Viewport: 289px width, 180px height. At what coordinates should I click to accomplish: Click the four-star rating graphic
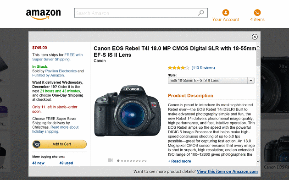[x=178, y=68]
